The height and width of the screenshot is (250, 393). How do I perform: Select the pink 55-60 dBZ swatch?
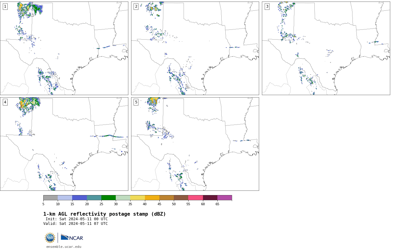pyautogui.click(x=196, y=198)
